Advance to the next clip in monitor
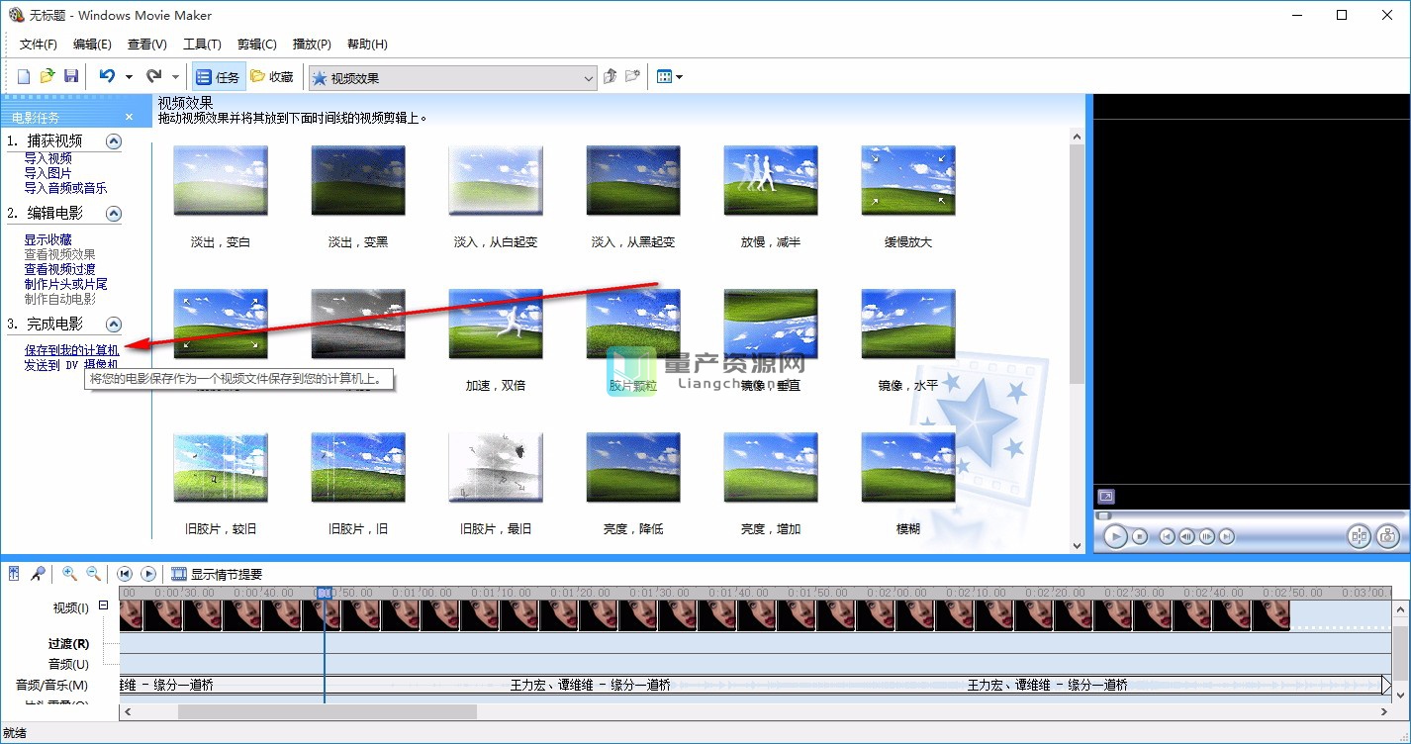1411x744 pixels. pyautogui.click(x=1227, y=536)
